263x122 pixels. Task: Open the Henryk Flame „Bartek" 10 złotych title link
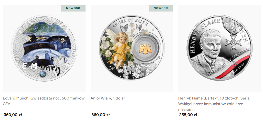tap(214, 104)
